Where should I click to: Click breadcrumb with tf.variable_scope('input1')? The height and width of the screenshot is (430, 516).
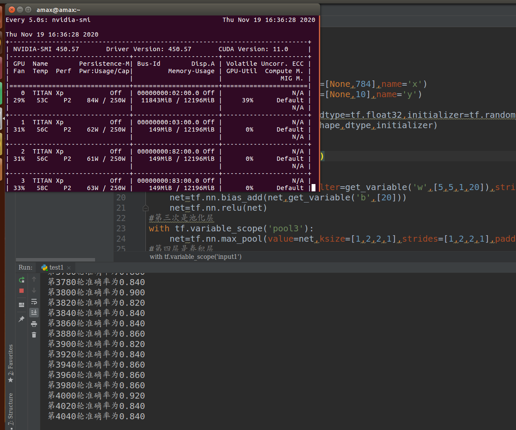click(x=195, y=257)
